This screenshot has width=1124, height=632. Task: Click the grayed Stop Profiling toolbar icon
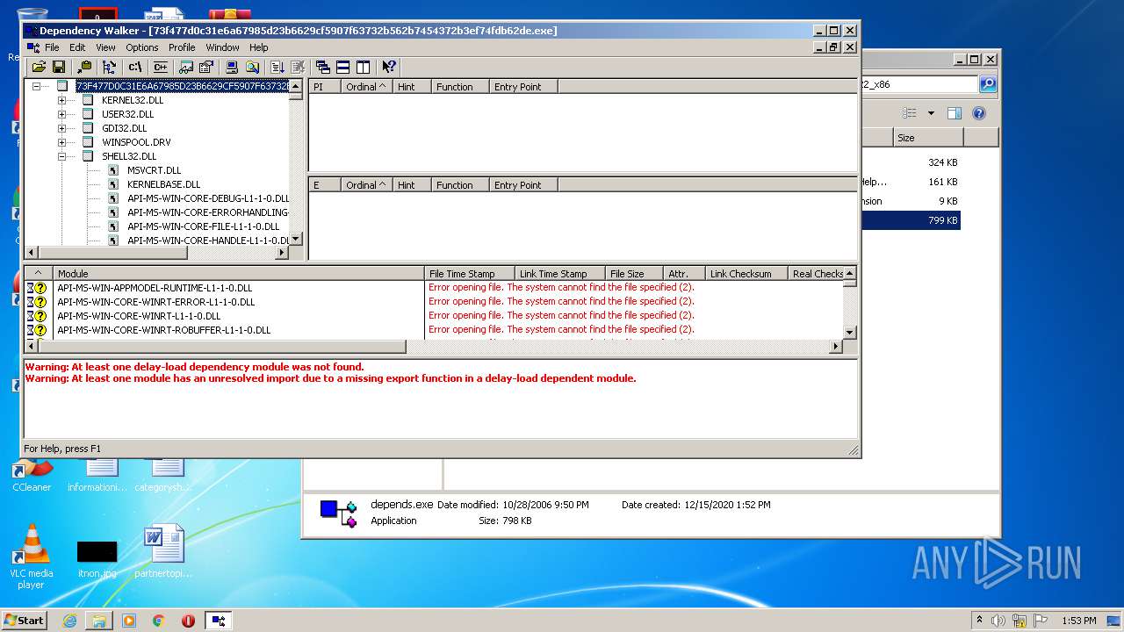pos(298,67)
